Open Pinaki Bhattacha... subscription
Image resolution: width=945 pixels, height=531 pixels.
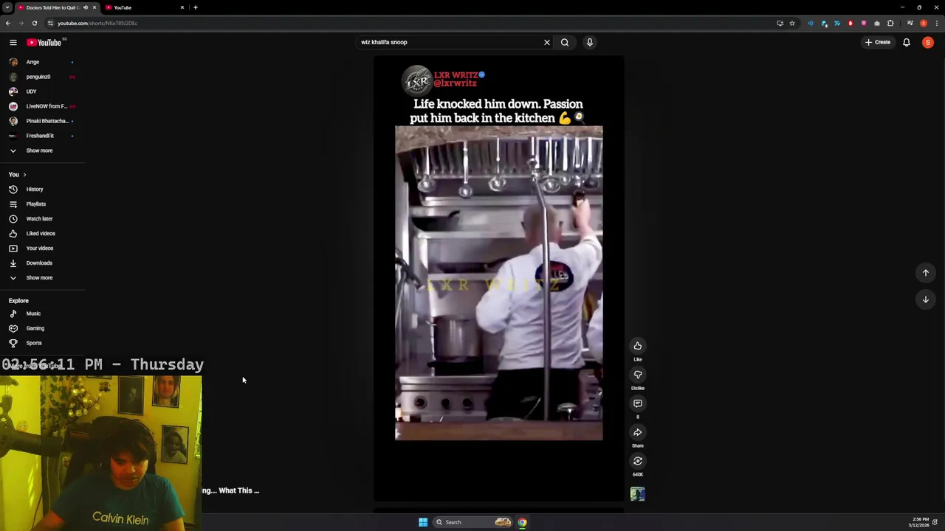[42, 121]
